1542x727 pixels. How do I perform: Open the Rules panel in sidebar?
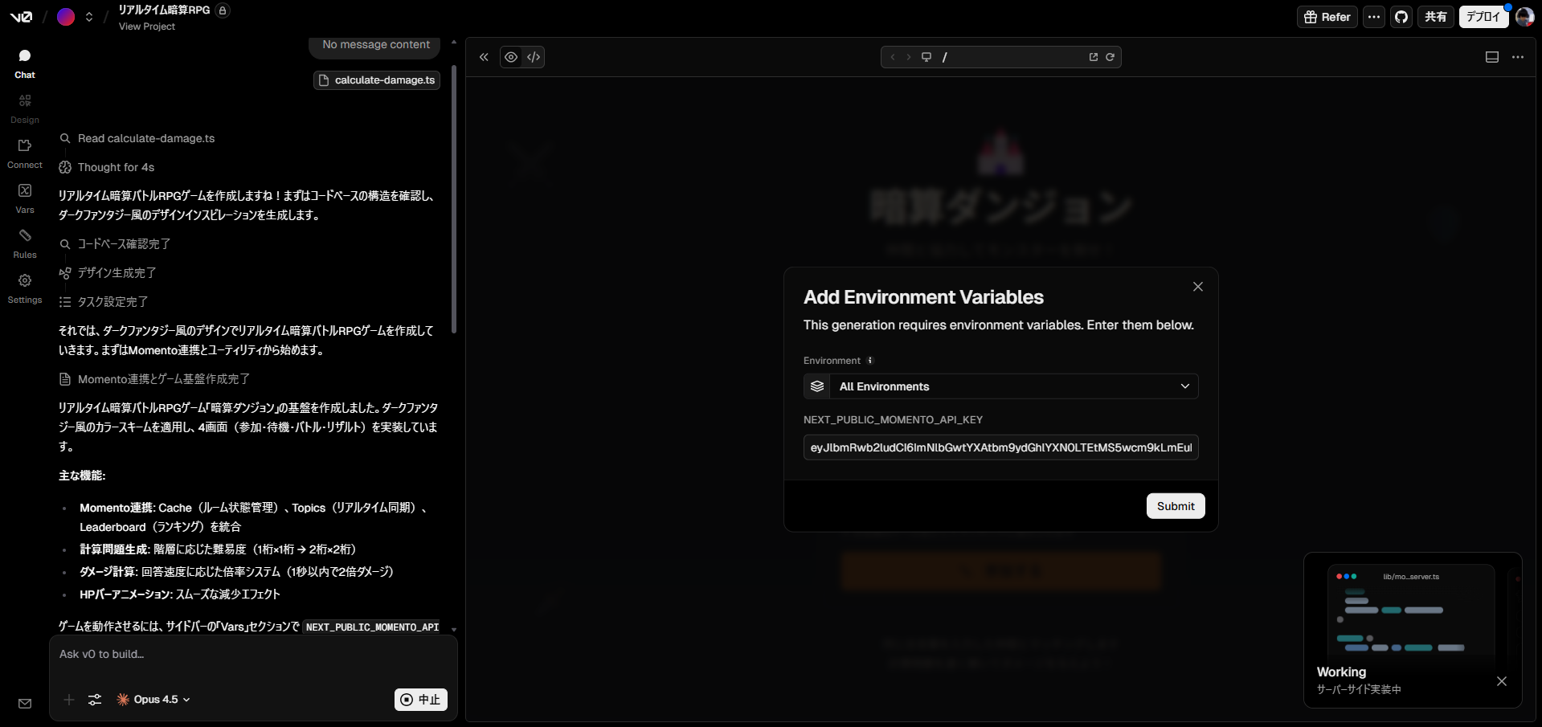click(x=25, y=243)
